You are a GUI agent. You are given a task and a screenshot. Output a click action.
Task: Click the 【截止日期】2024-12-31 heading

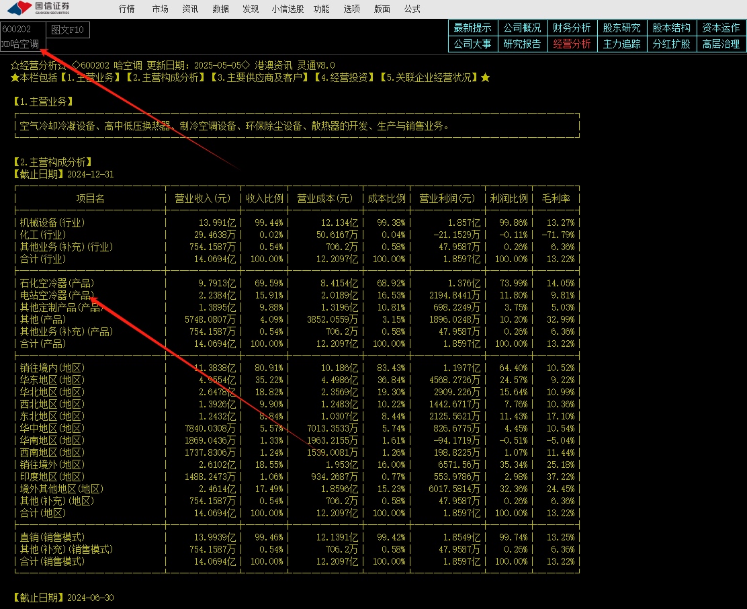[64, 174]
